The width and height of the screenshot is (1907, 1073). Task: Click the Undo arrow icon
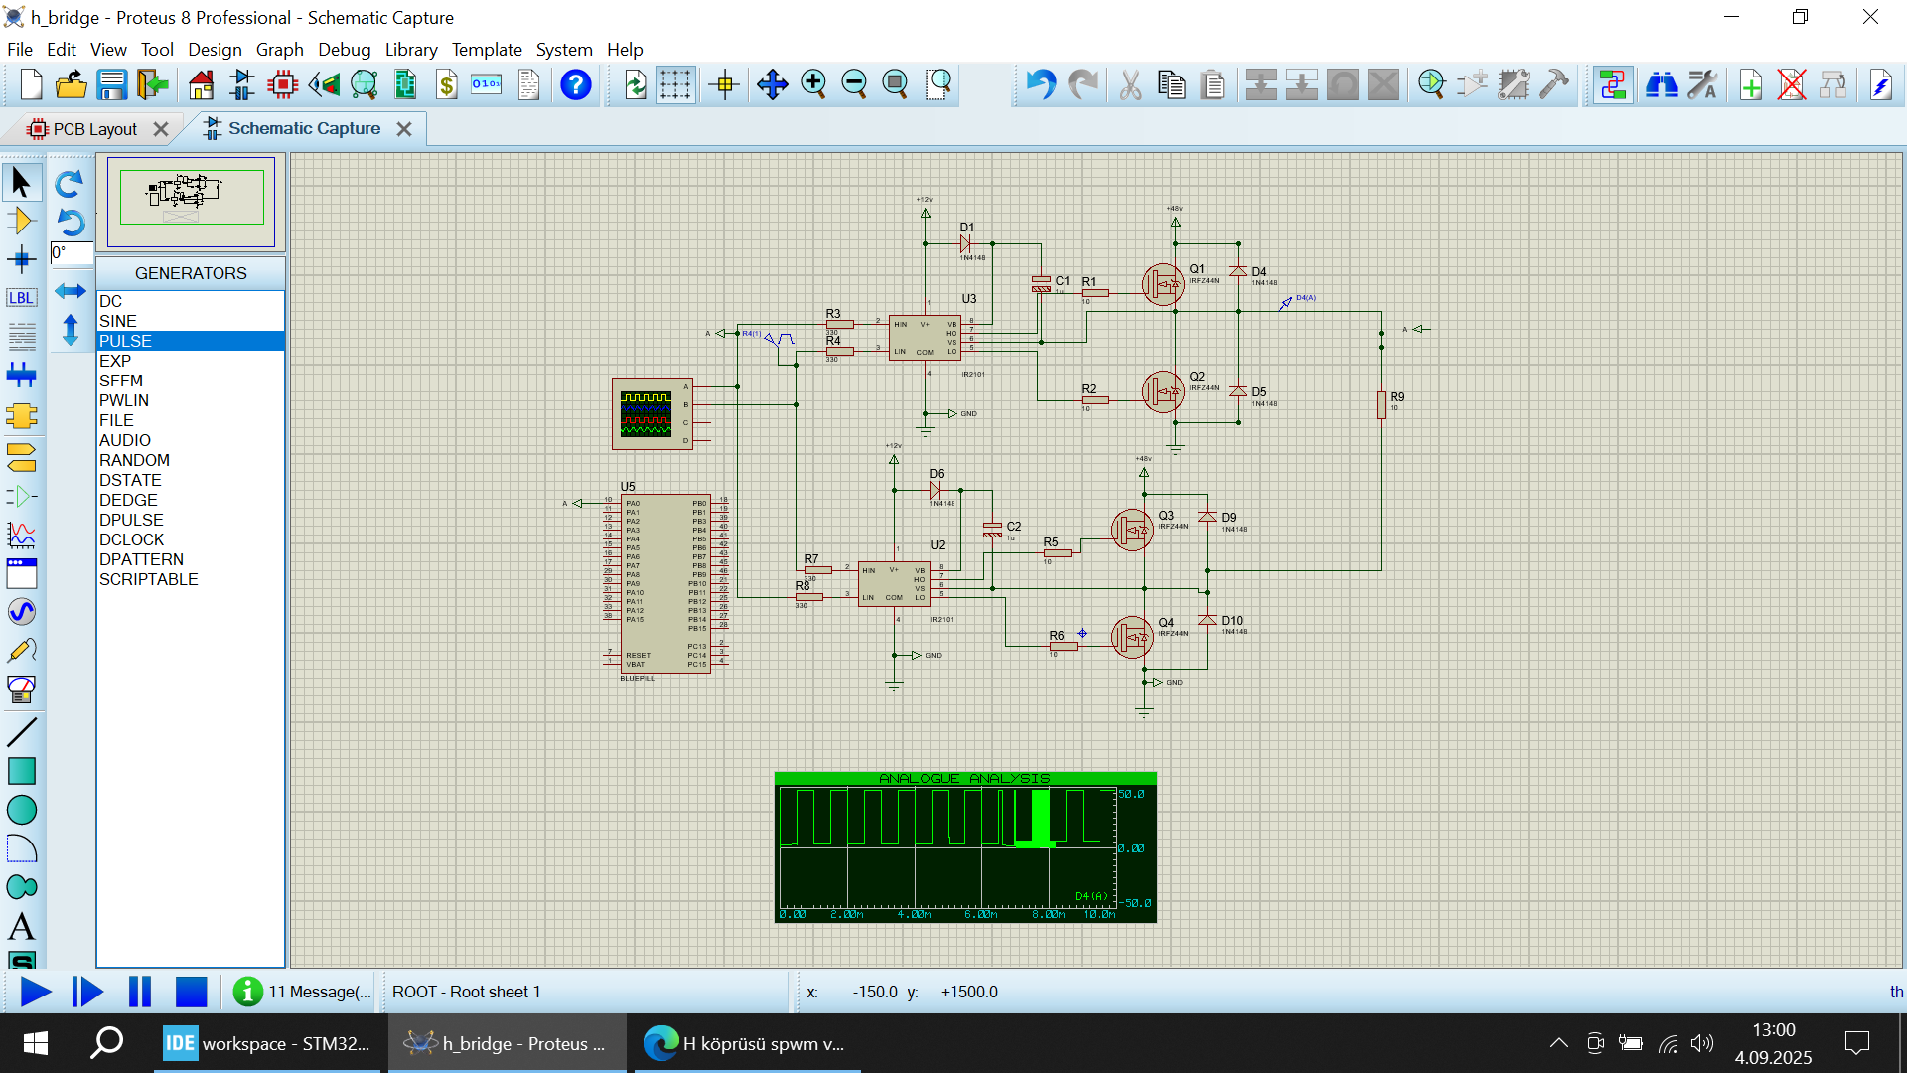tap(1040, 85)
